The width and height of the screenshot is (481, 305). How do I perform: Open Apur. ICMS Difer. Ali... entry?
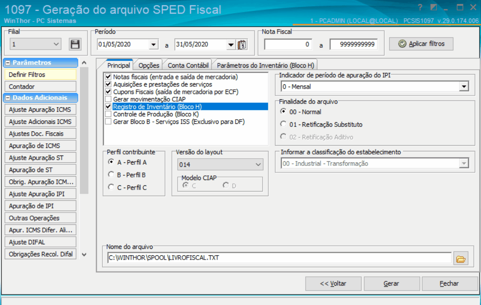(41, 230)
